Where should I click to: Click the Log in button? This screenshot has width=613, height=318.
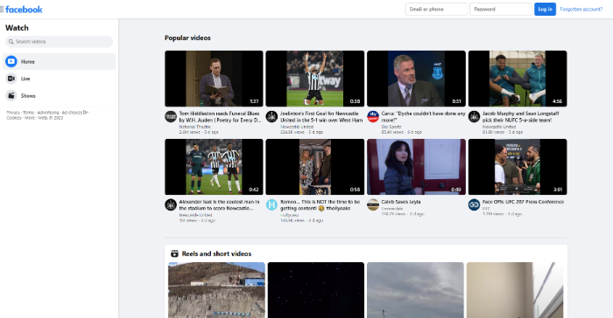[x=545, y=9]
